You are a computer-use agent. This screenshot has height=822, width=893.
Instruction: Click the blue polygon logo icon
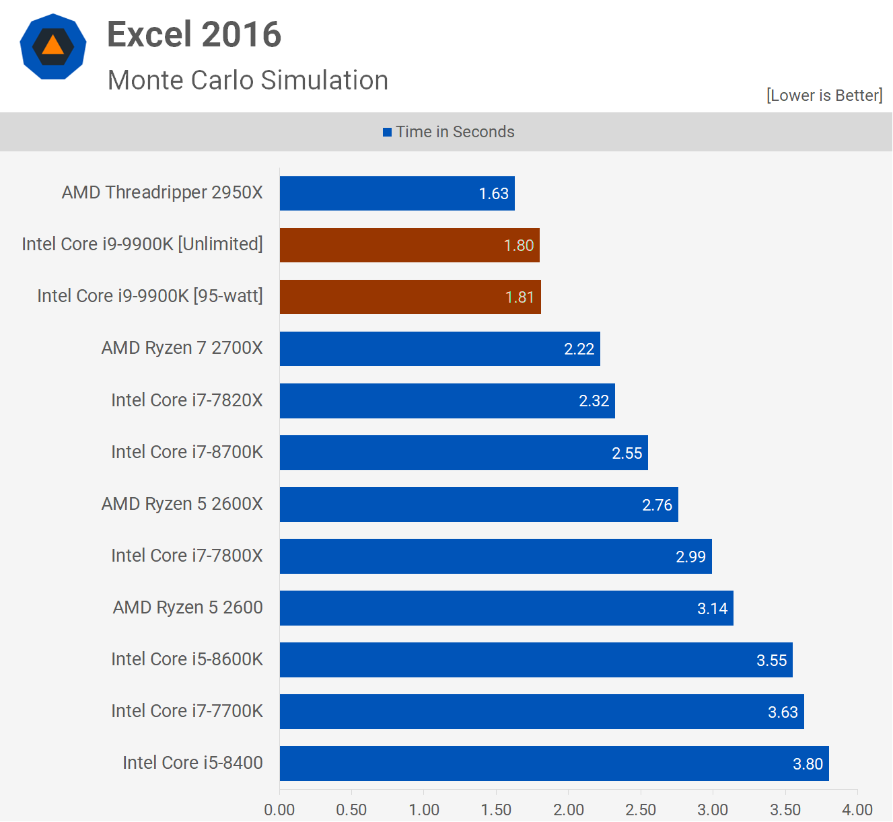coord(53,46)
